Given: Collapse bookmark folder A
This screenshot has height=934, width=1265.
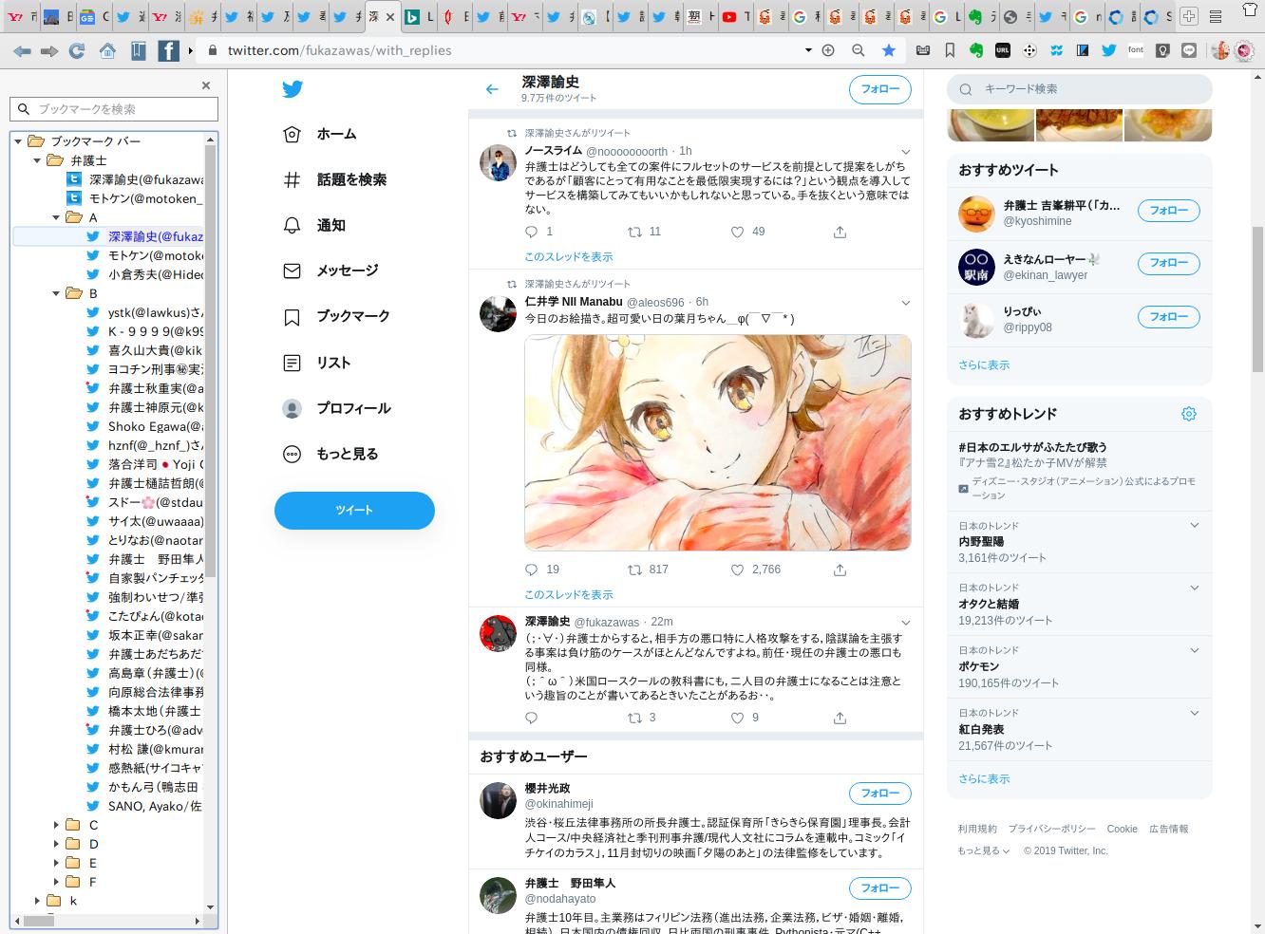Looking at the screenshot, I should tap(56, 217).
